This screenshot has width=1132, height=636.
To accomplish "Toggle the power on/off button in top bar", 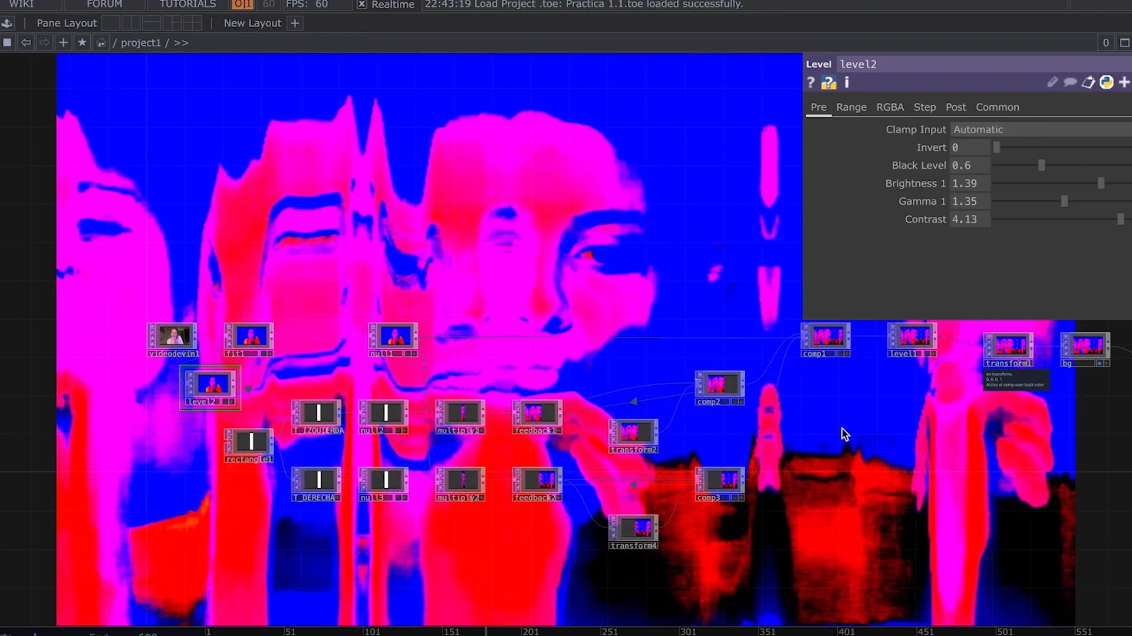I will tap(242, 4).
